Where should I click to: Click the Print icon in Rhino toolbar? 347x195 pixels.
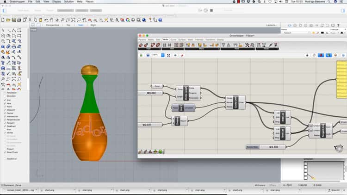click(19, 20)
